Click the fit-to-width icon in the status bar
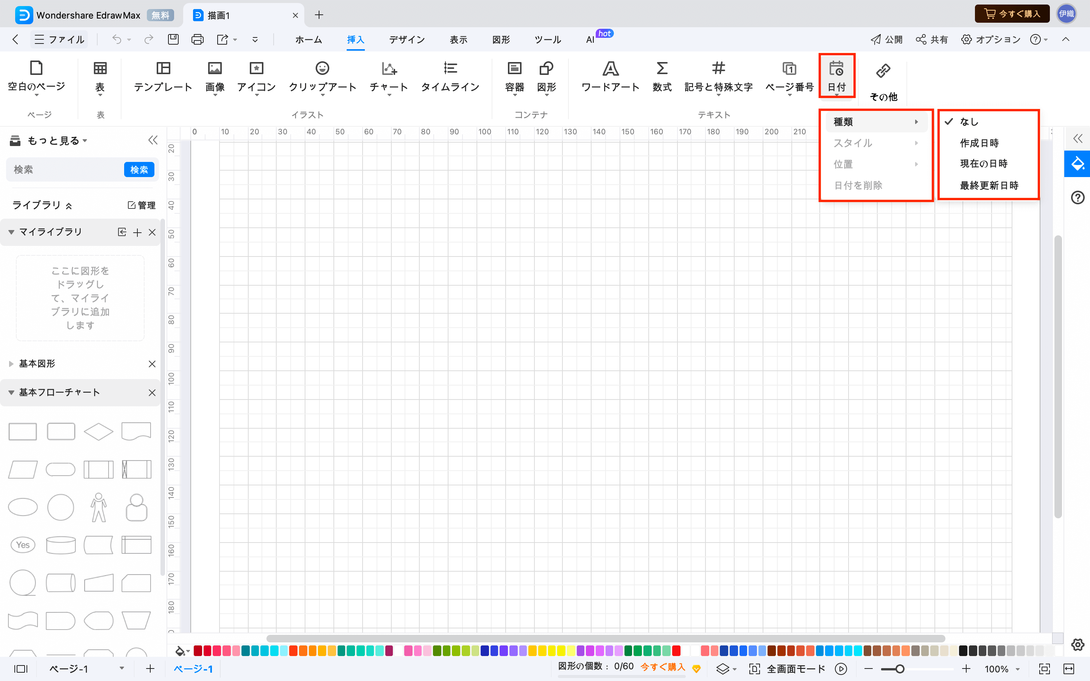The image size is (1090, 681). pos(1069,669)
